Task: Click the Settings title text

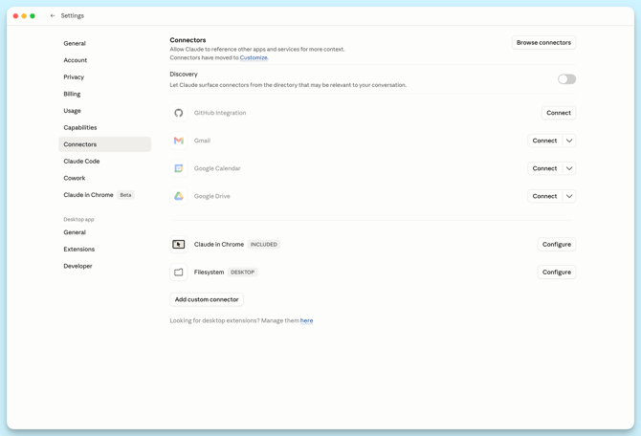Action: tap(73, 15)
